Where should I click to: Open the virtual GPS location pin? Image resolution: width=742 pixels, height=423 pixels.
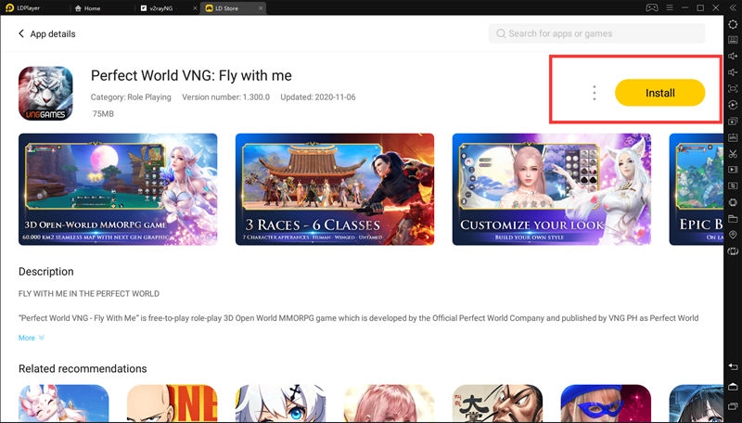click(733, 234)
